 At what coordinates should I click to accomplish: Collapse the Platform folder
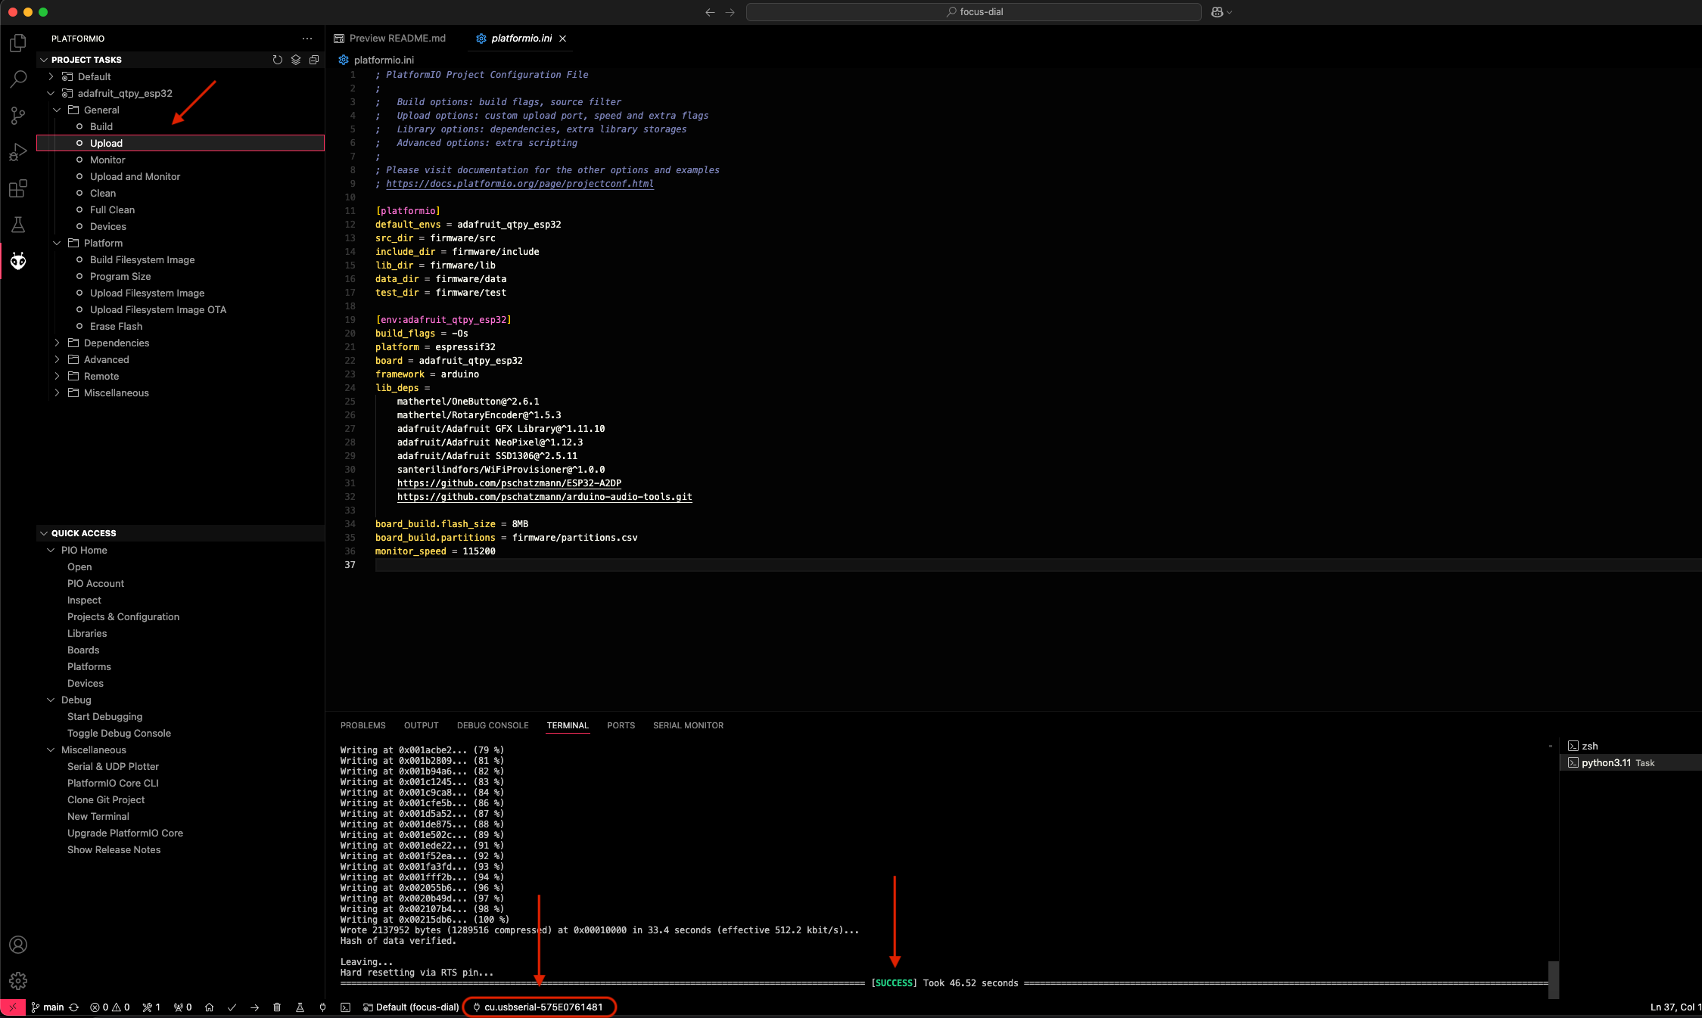[57, 243]
